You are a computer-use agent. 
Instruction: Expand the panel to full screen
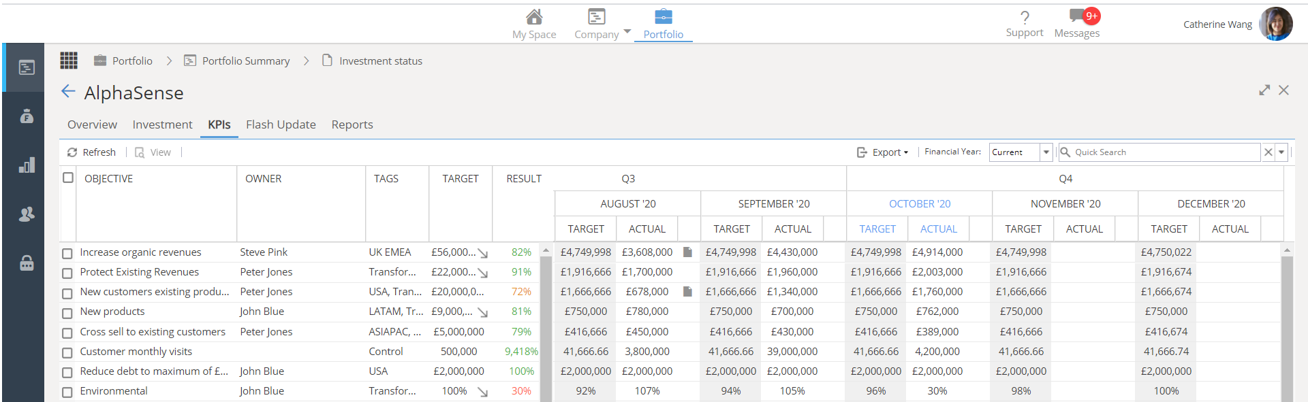click(x=1264, y=90)
